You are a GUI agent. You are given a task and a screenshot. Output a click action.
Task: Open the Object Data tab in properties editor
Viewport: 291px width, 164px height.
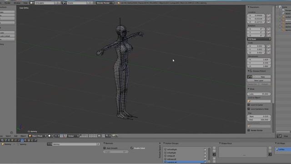click(22, 140)
